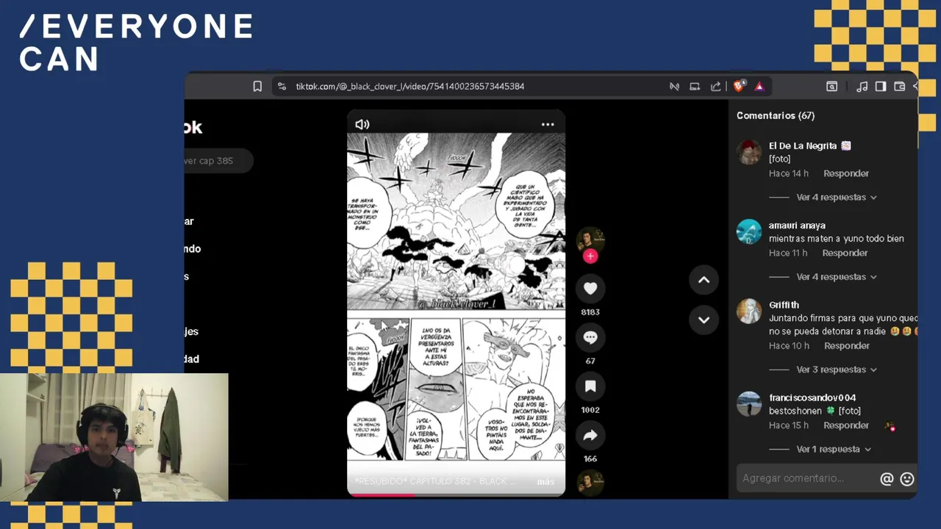Image resolution: width=941 pixels, height=529 pixels.
Task: Bookmark this page in the address bar
Action: [257, 87]
